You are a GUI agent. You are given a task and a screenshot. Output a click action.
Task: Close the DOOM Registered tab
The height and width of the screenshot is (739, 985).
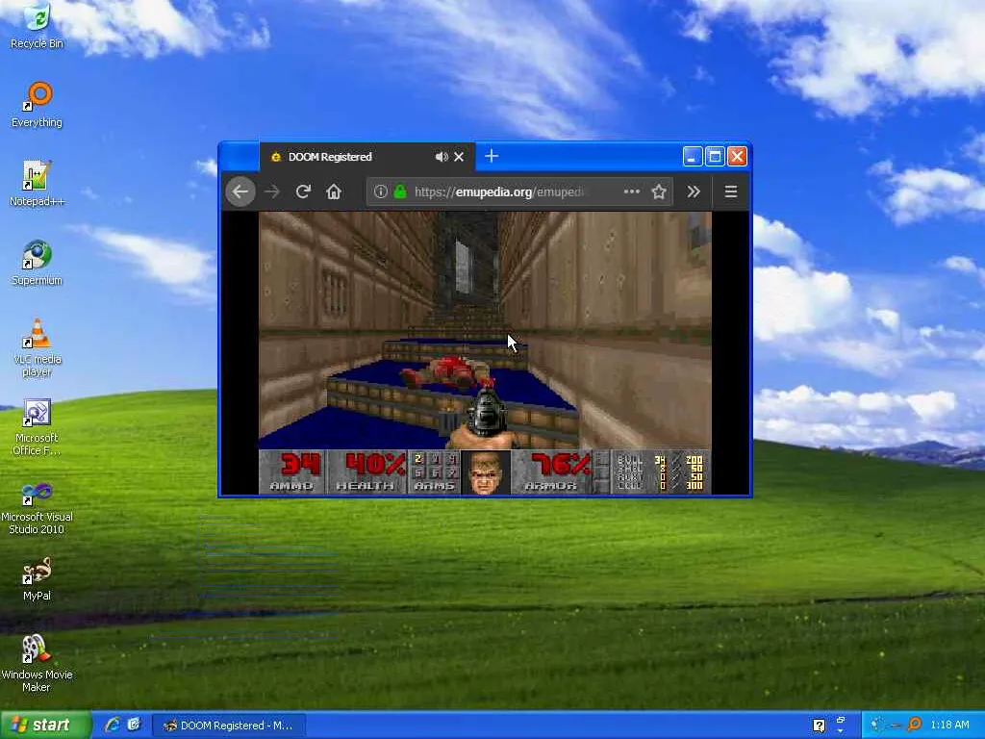[x=459, y=157]
